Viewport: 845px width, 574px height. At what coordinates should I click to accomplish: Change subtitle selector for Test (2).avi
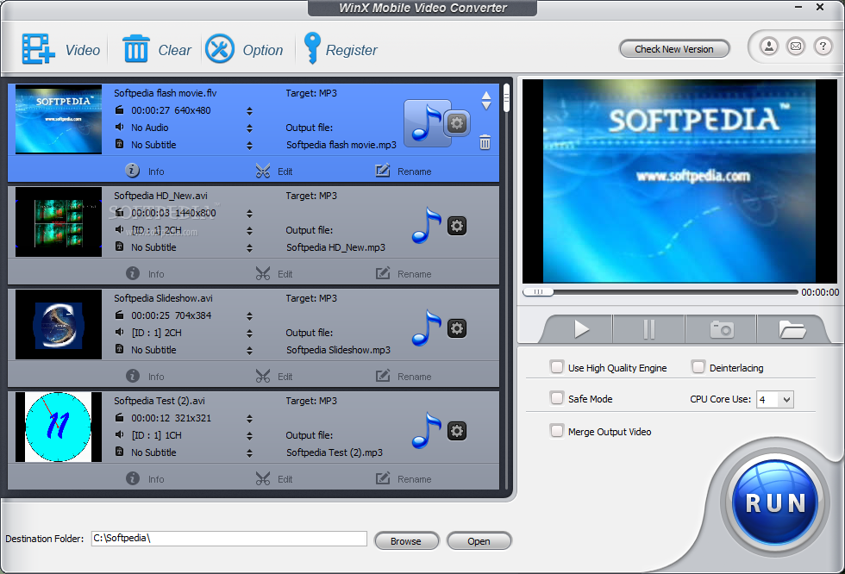tap(249, 453)
